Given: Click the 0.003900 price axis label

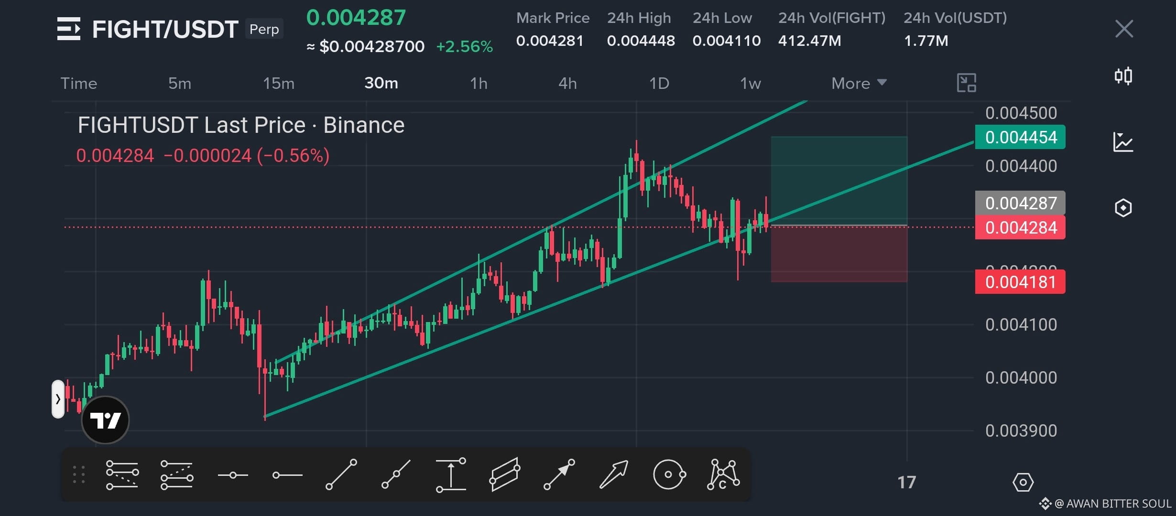Looking at the screenshot, I should (x=1021, y=431).
